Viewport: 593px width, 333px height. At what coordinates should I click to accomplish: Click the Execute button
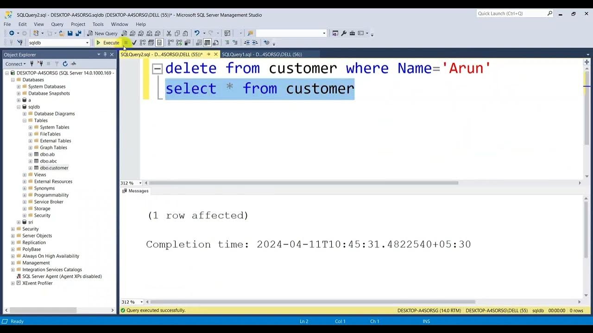[107, 43]
